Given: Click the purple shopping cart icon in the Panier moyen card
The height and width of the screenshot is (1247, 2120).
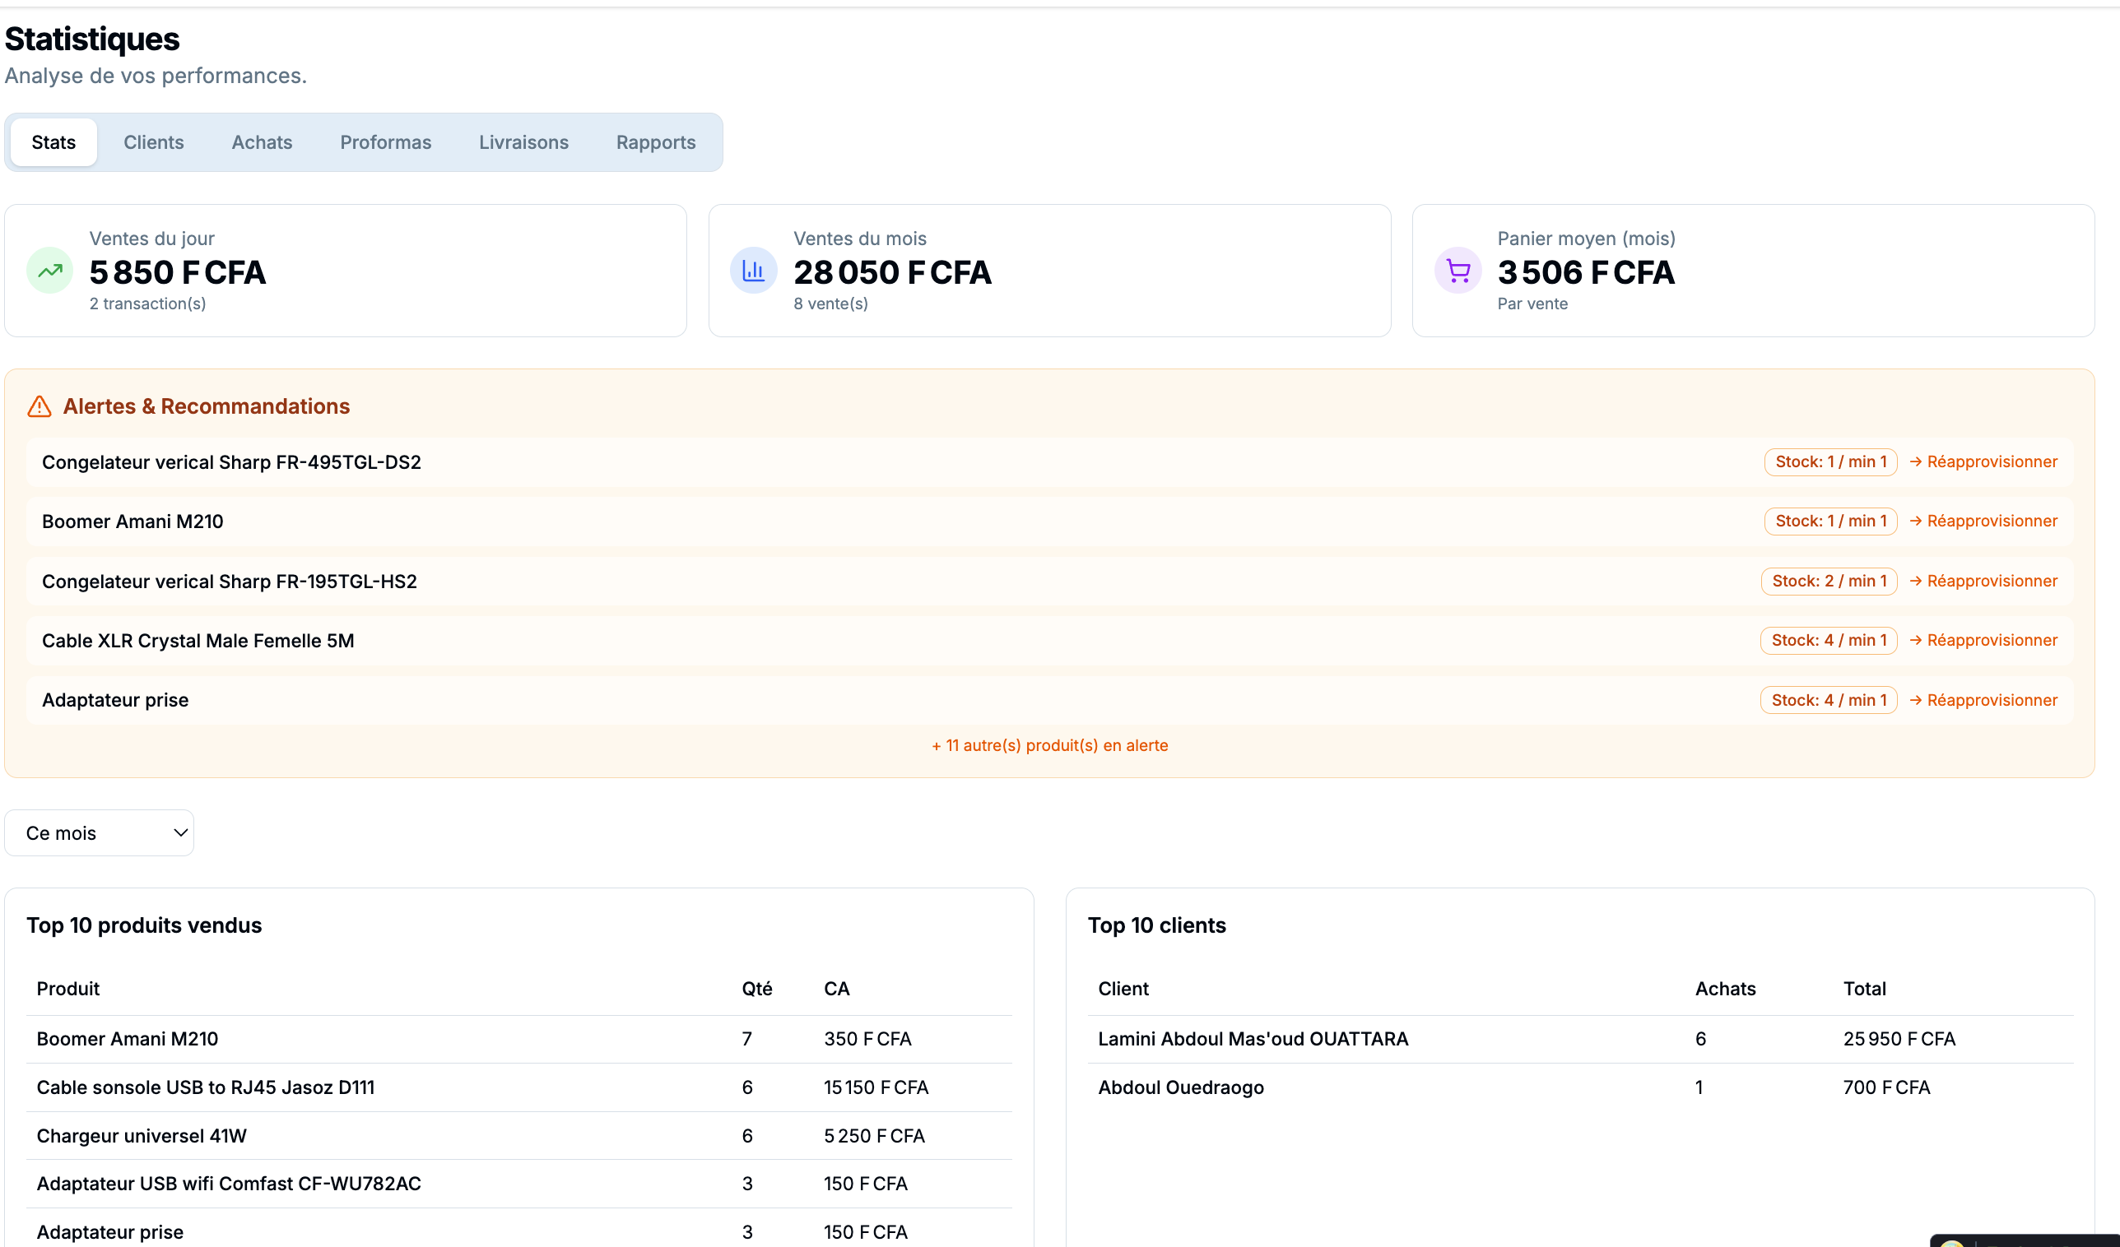Looking at the screenshot, I should click(1457, 271).
